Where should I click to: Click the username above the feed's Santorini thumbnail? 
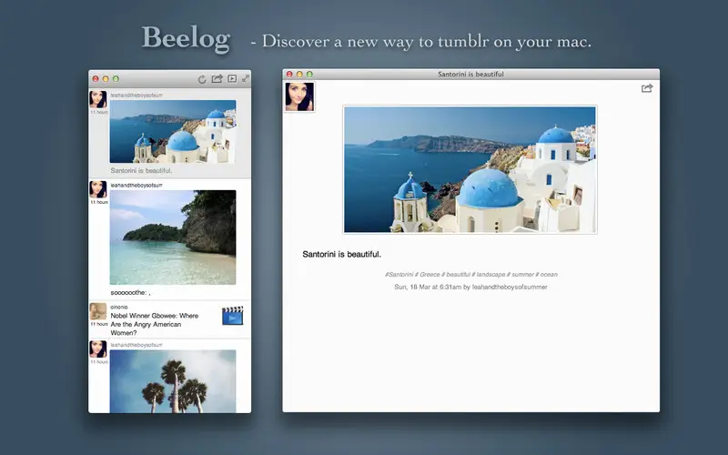[136, 95]
